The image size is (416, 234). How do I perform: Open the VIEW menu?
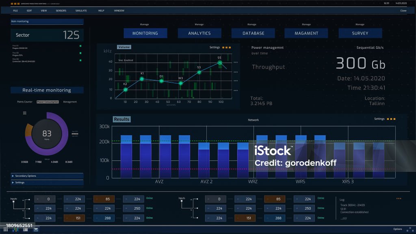[x=44, y=11]
